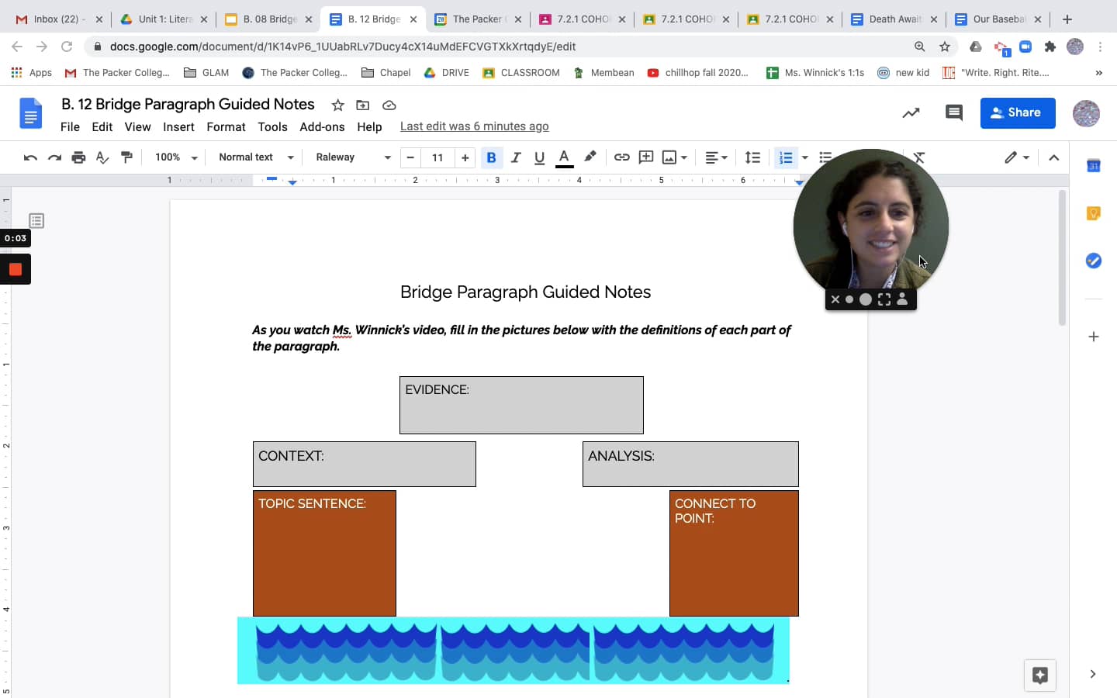Stop recording with the red button

click(15, 270)
